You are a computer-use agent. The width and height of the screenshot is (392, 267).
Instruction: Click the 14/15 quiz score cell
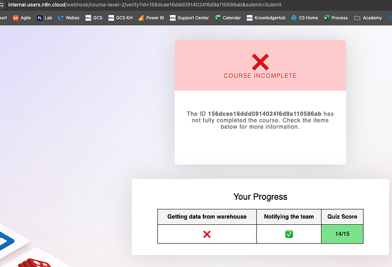(x=342, y=234)
